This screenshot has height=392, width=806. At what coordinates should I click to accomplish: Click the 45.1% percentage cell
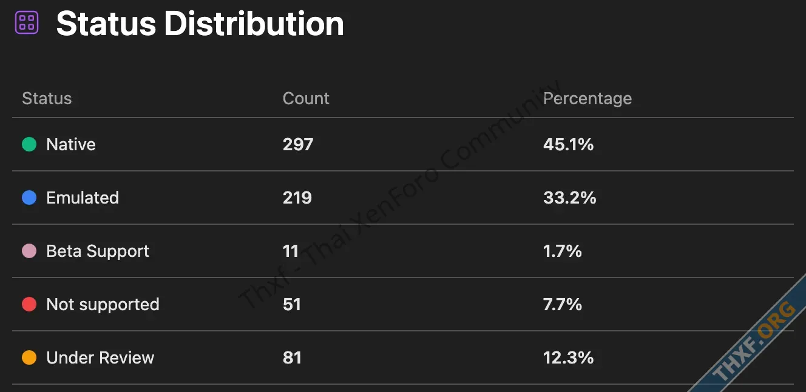568,144
